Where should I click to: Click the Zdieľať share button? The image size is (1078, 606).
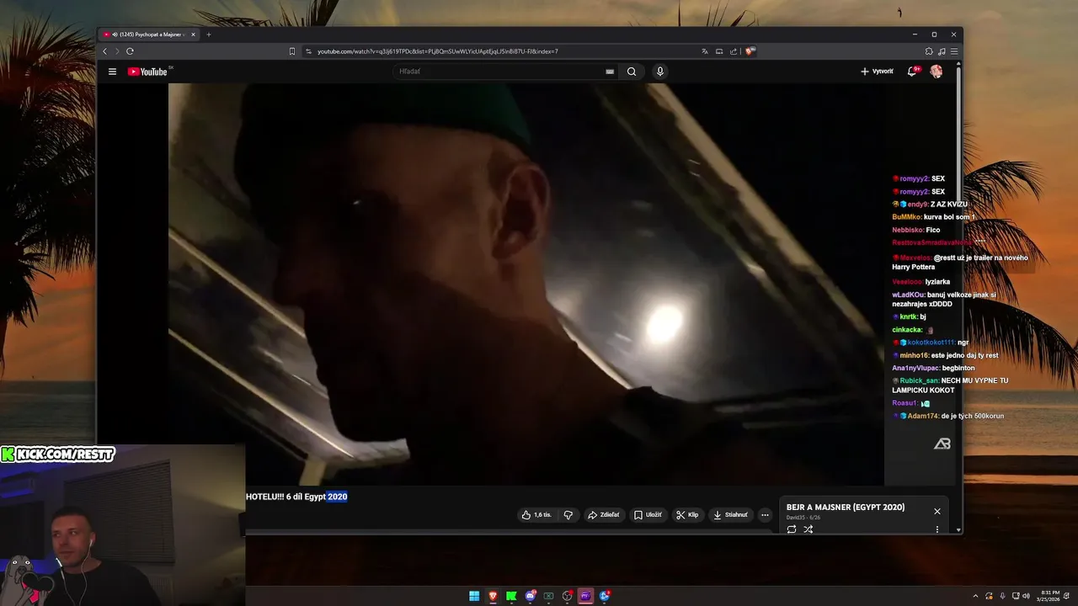[603, 515]
